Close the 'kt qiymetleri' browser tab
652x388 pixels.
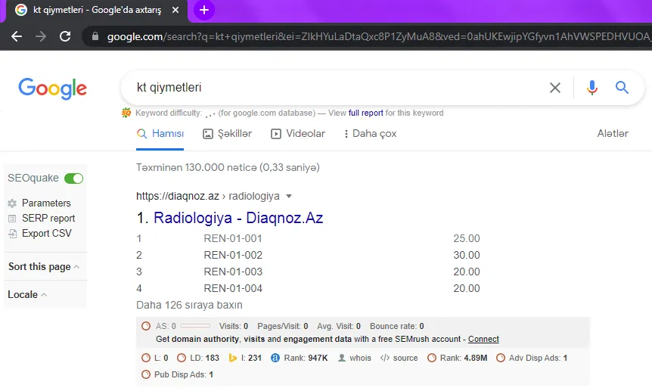pos(175,10)
